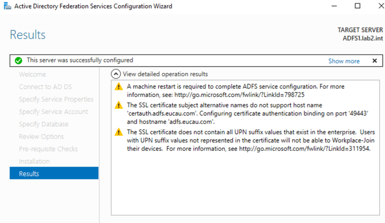
Task: Open Specify Service Properties step
Action: pyautogui.click(x=56, y=99)
